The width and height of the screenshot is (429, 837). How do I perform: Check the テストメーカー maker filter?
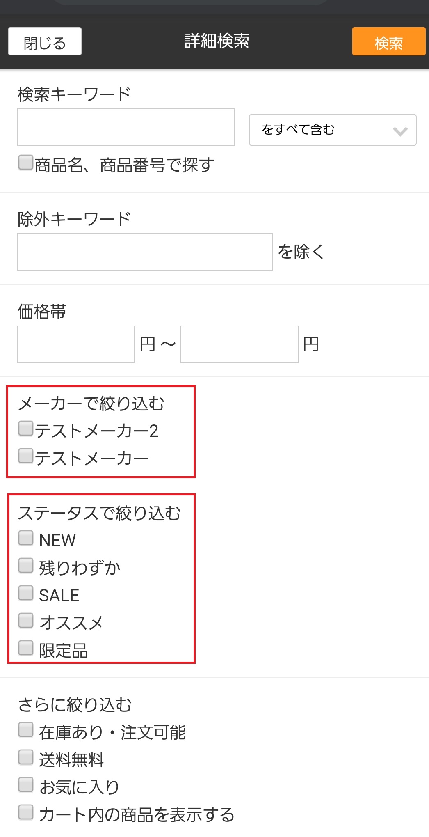pyautogui.click(x=26, y=456)
